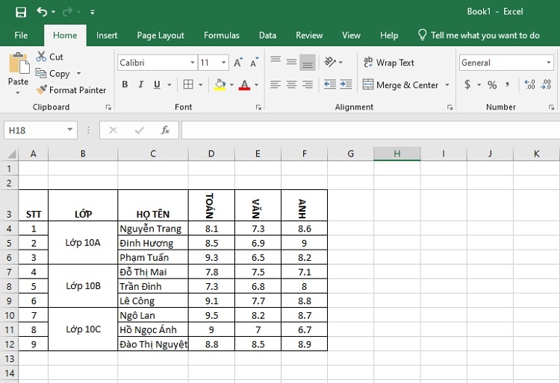Click the Insert Function fx icon
The image size is (560, 383).
point(165,130)
